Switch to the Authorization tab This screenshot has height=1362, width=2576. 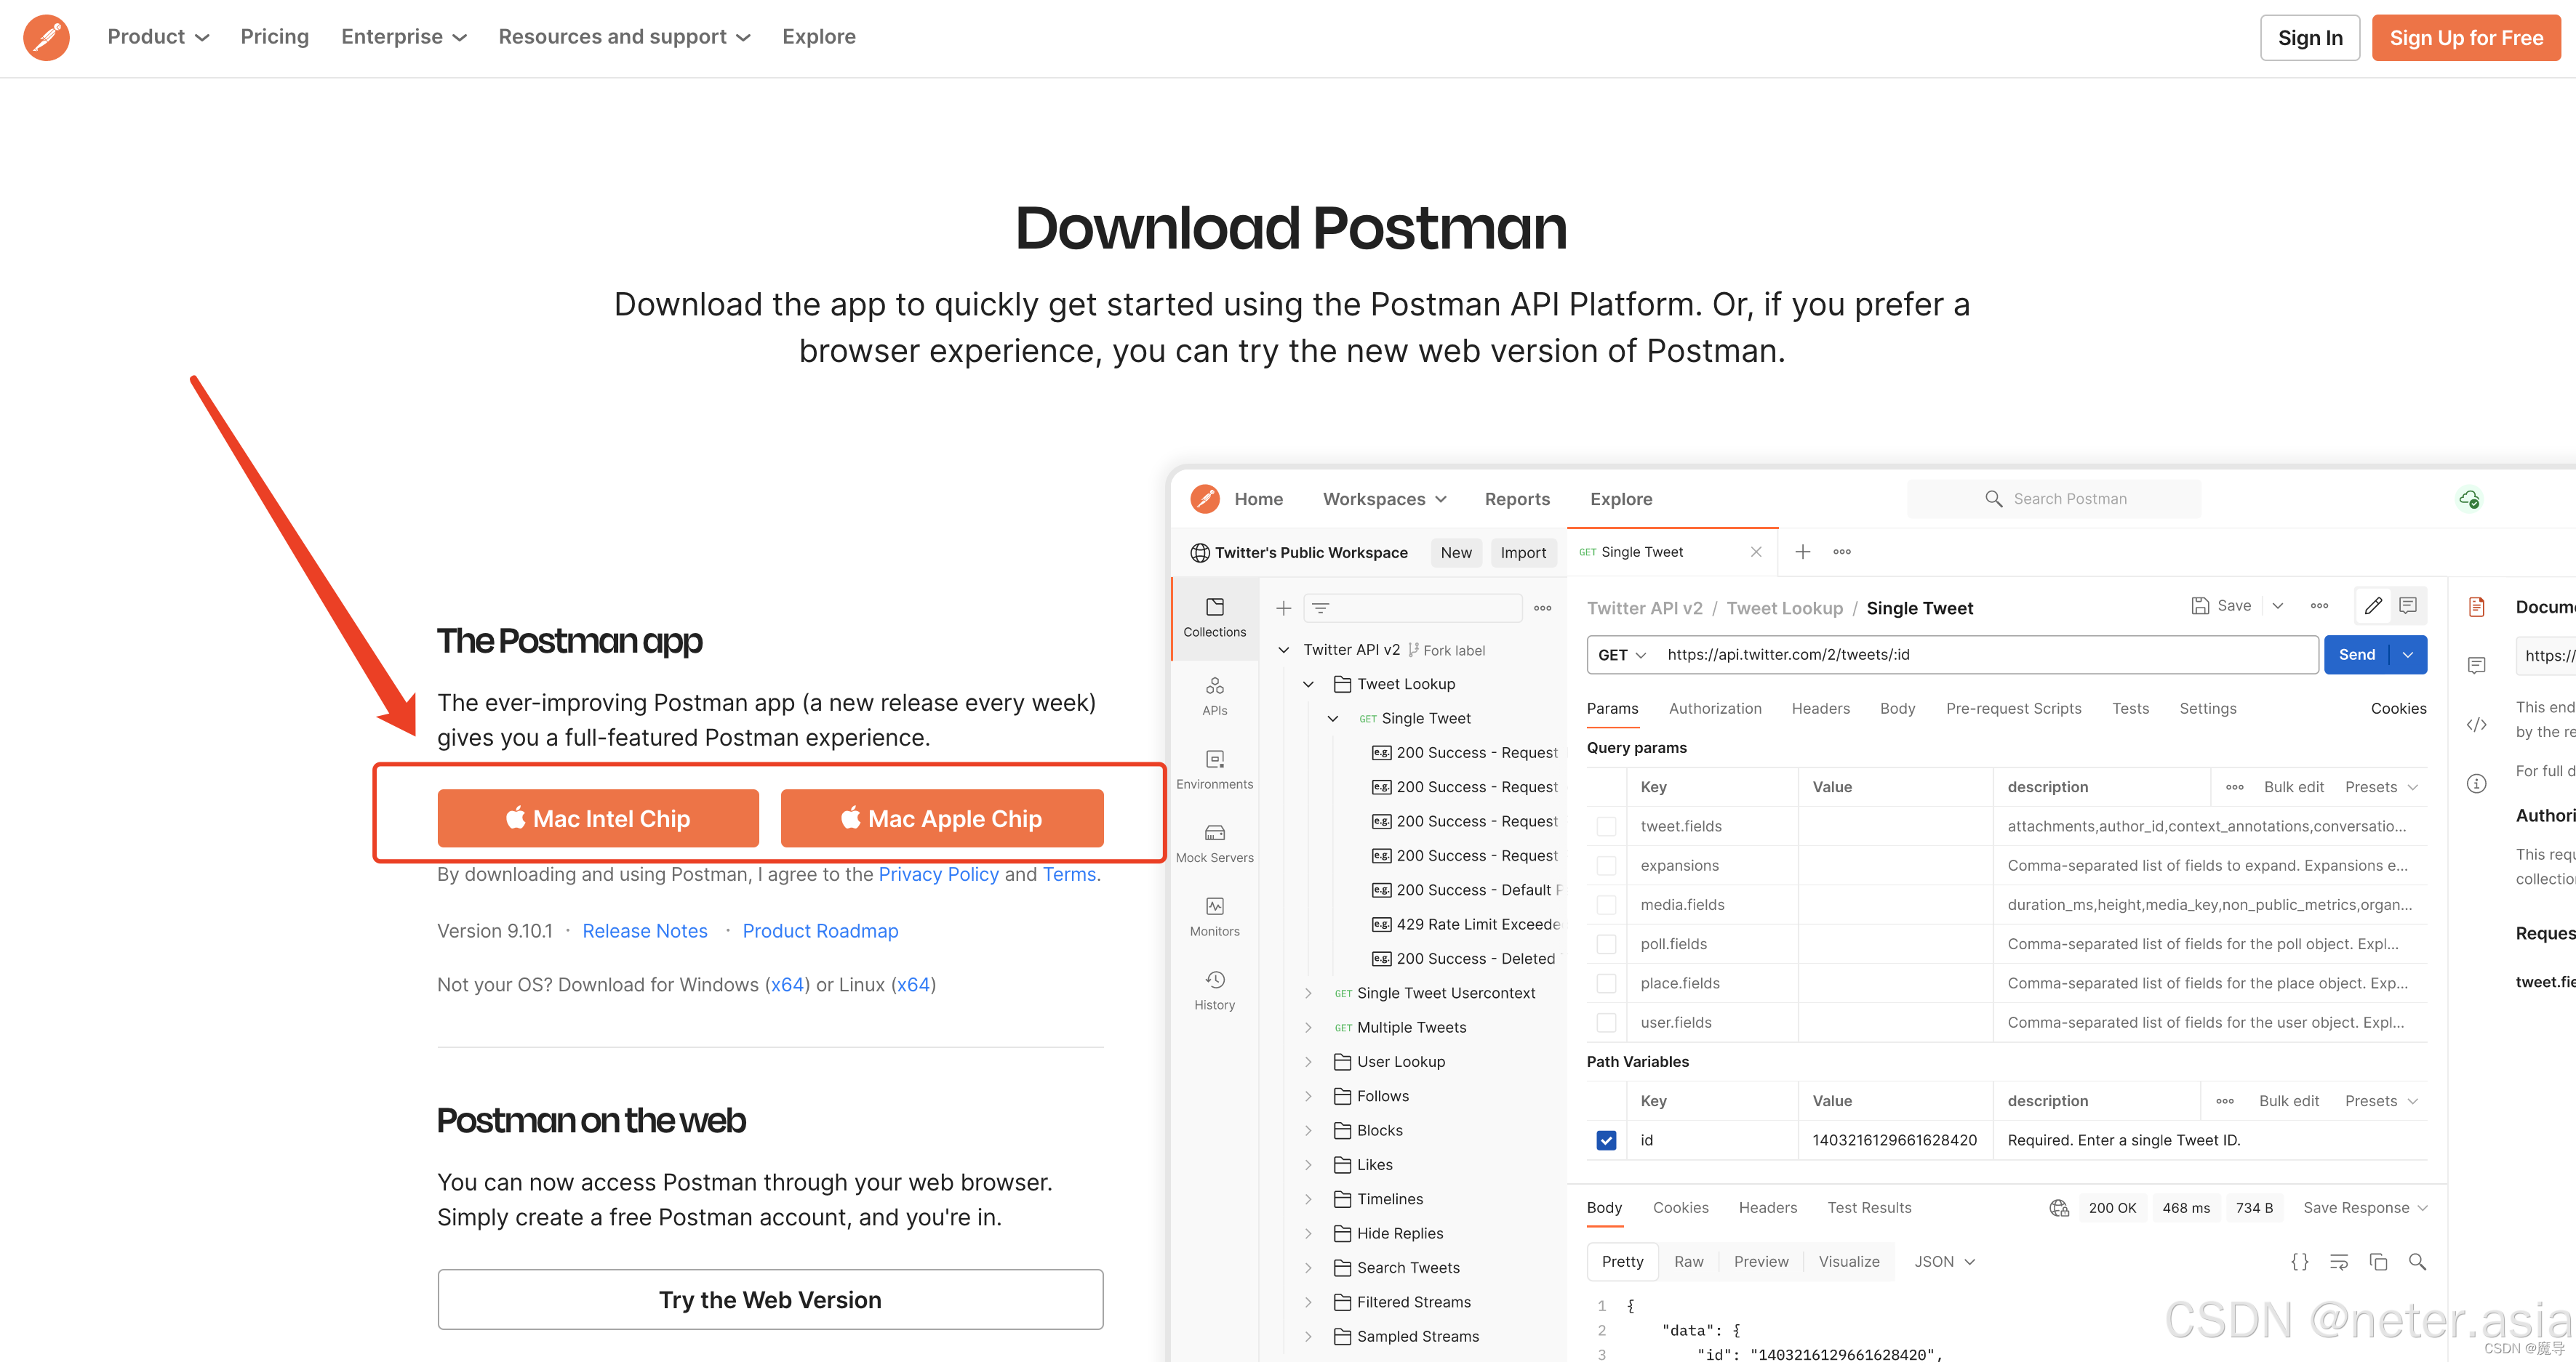pyautogui.click(x=1714, y=709)
